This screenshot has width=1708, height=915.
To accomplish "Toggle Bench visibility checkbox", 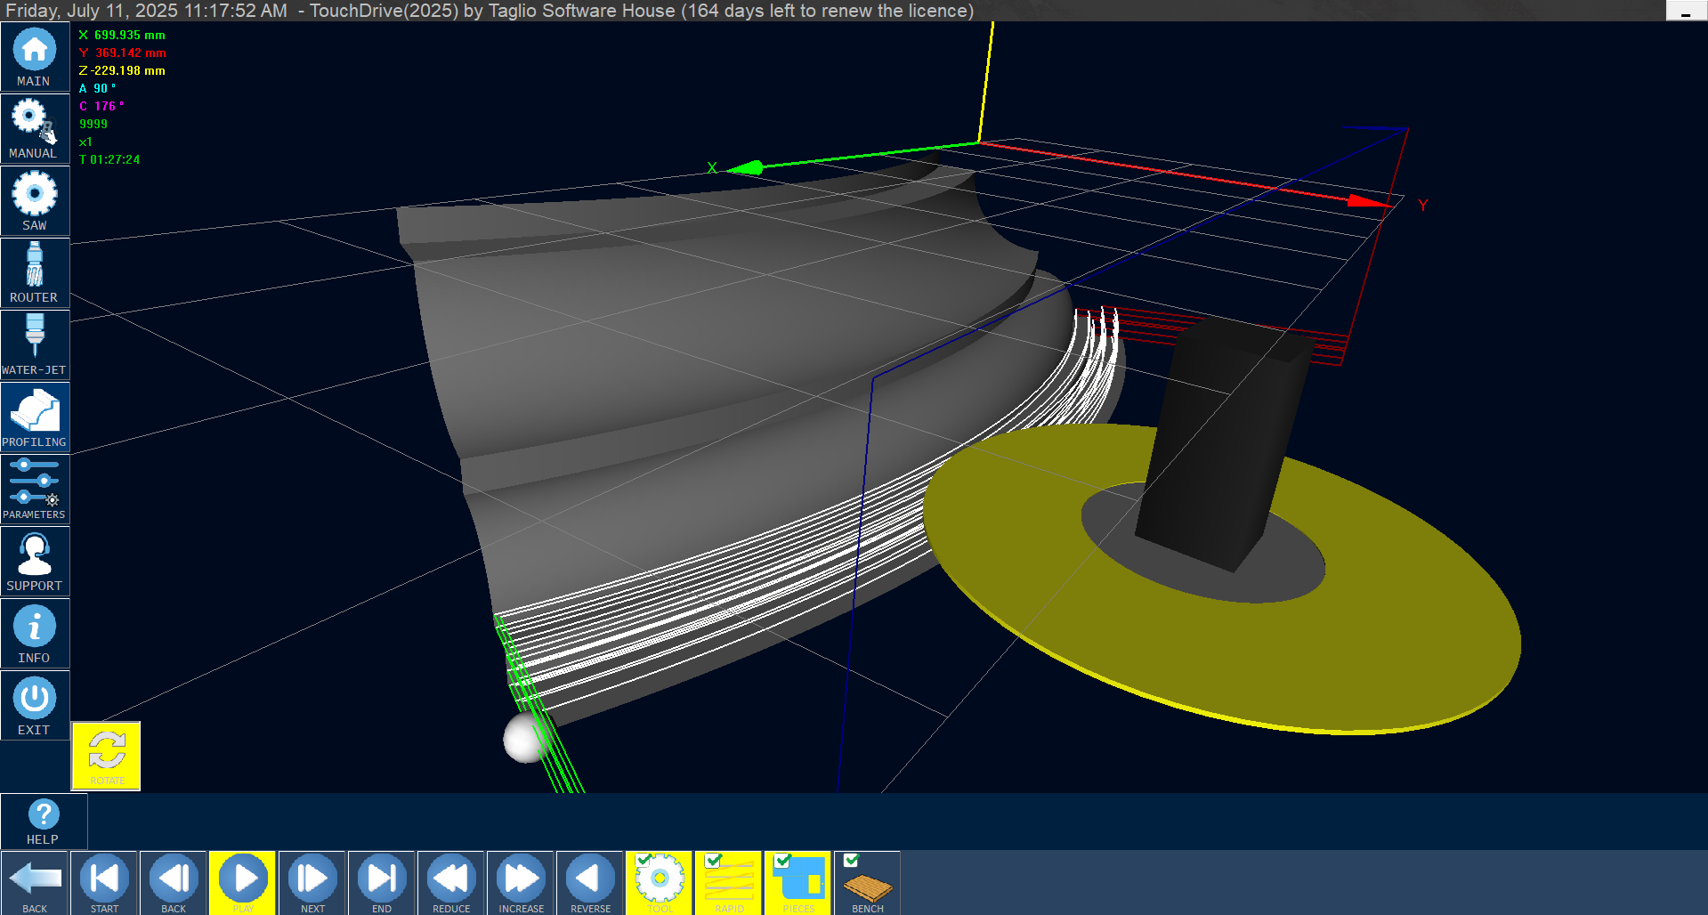I will coord(852,861).
